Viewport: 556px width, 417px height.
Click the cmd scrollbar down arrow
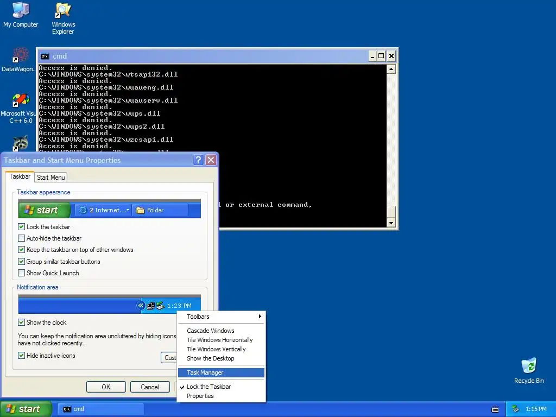(391, 223)
